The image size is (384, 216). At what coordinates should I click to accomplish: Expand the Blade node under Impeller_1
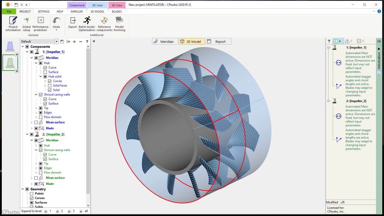tap(32, 128)
